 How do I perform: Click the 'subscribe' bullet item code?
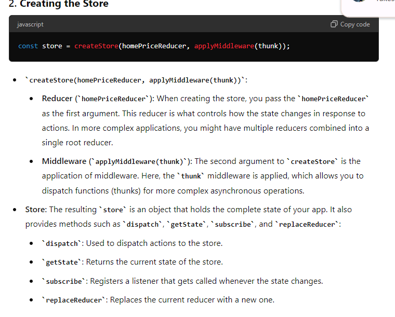(64, 281)
